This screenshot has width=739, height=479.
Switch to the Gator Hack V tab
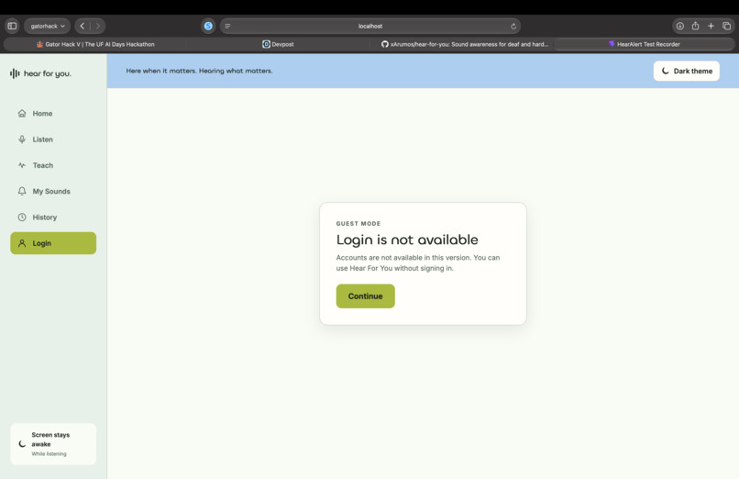(95, 44)
